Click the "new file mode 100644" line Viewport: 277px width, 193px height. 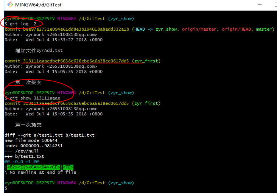pos(31,140)
